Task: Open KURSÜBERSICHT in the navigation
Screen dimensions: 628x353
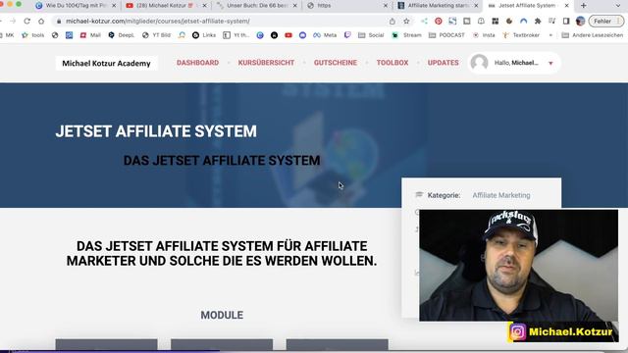Action: 266,63
